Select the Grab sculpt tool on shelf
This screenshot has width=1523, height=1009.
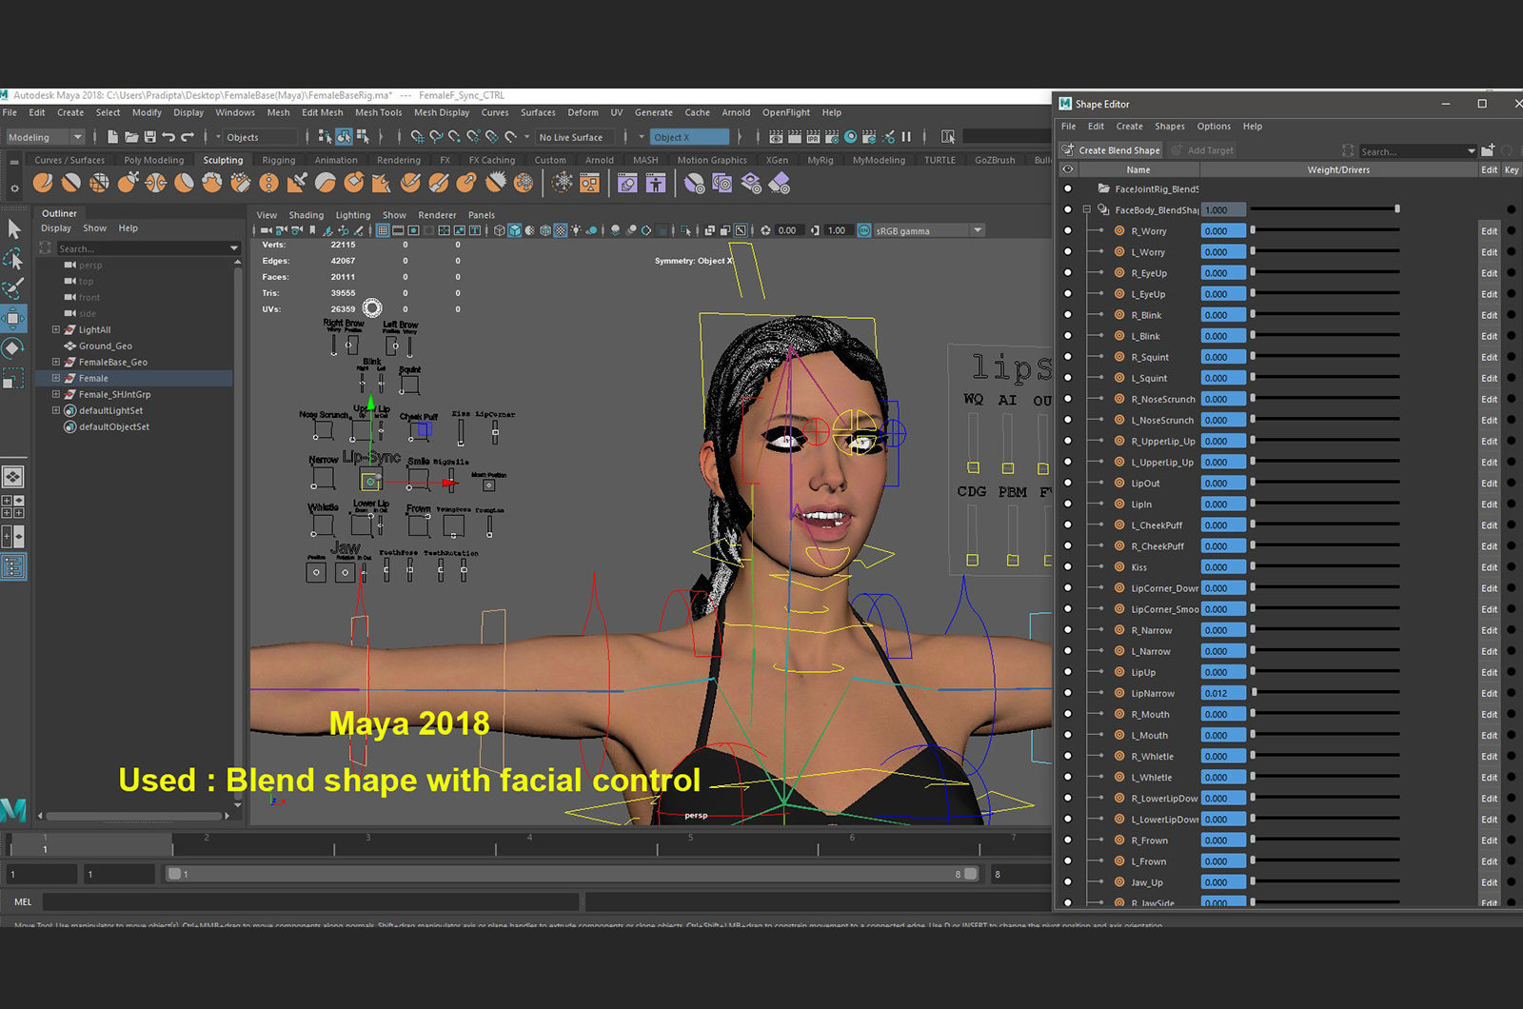[128, 183]
